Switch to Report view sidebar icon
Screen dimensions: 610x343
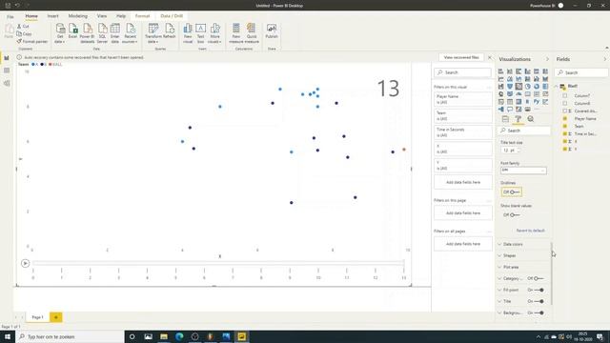coord(7,58)
